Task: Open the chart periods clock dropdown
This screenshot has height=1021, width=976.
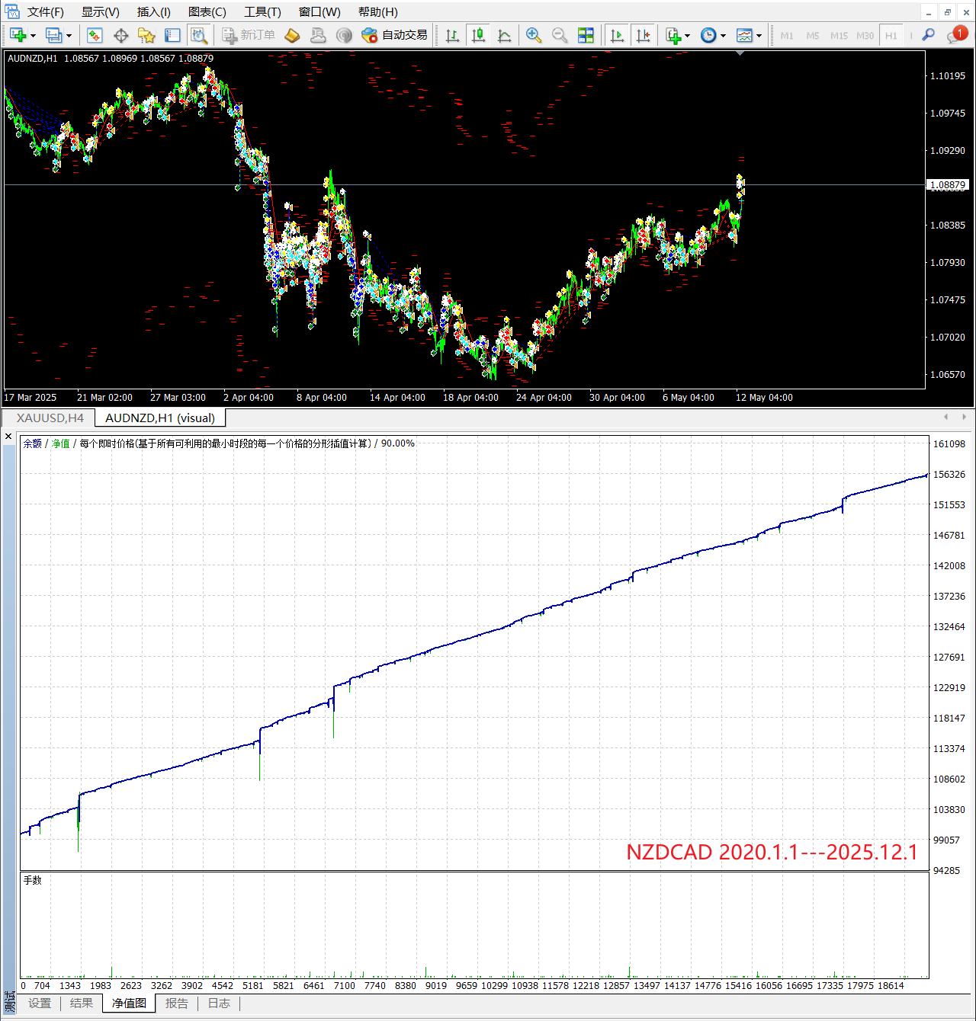Action: pyautogui.click(x=723, y=36)
